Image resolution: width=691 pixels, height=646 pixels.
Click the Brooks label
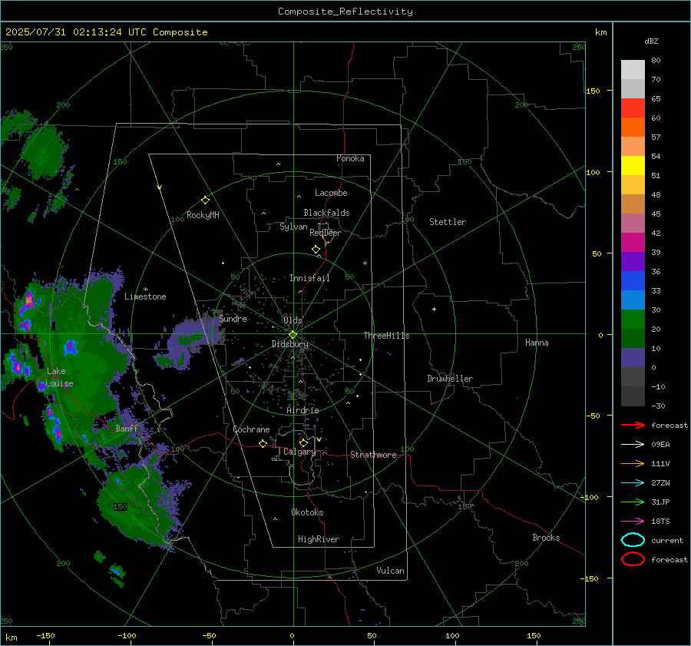(x=546, y=538)
